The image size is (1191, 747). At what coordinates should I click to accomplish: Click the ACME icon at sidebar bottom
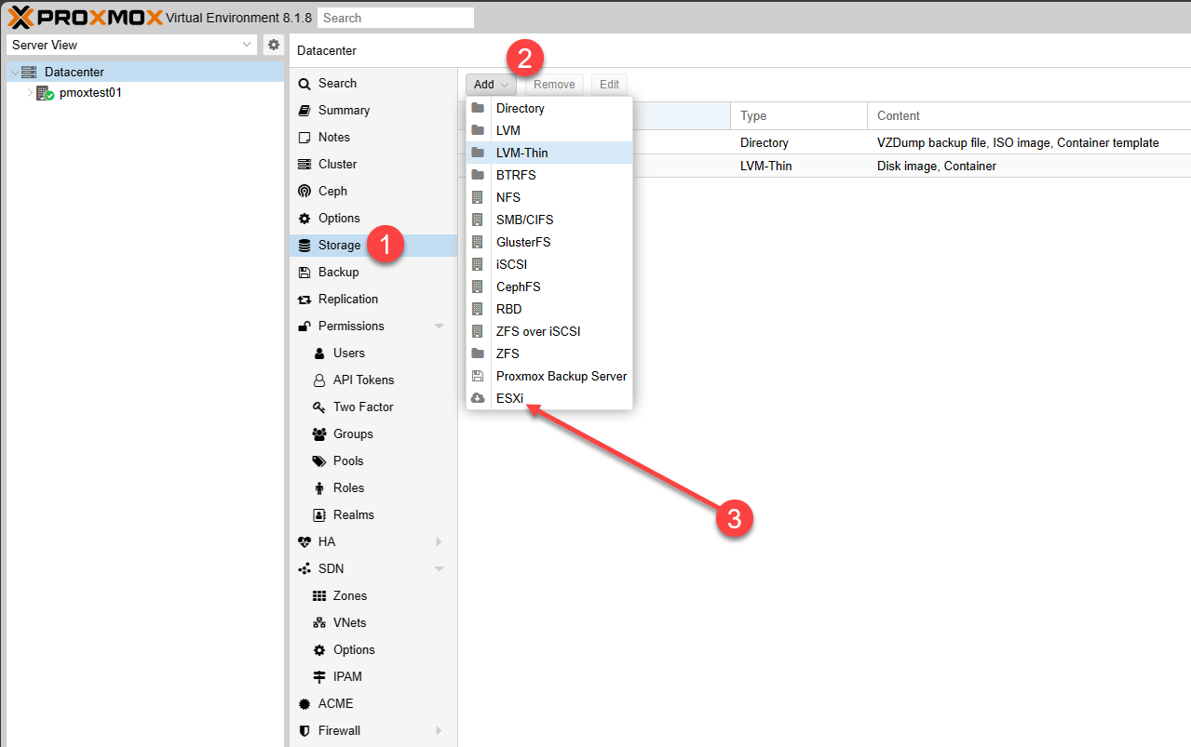[x=305, y=703]
